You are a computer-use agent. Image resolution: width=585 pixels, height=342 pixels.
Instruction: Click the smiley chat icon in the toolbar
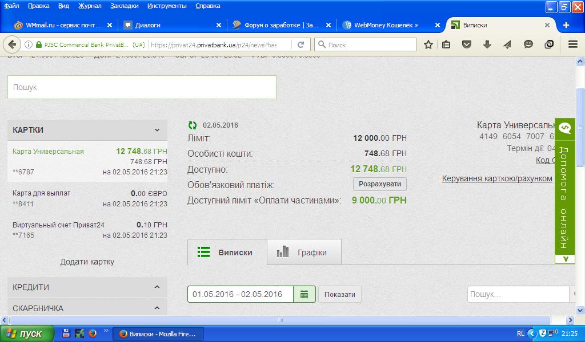click(528, 44)
